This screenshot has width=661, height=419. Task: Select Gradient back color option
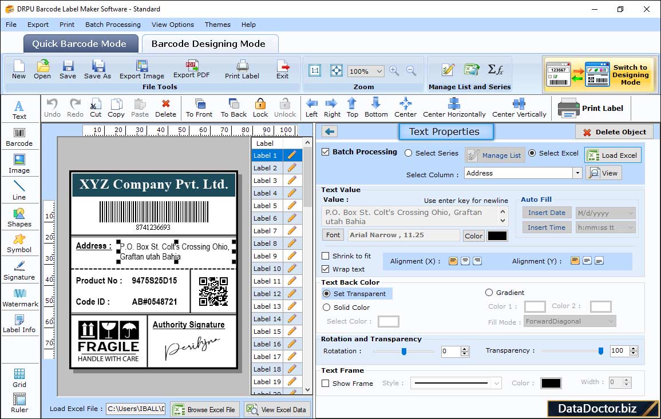click(489, 293)
